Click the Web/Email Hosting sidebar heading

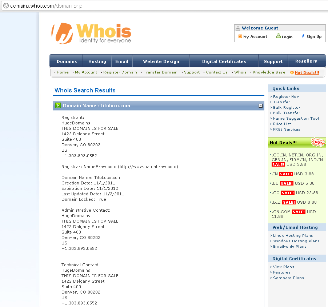[295, 227]
